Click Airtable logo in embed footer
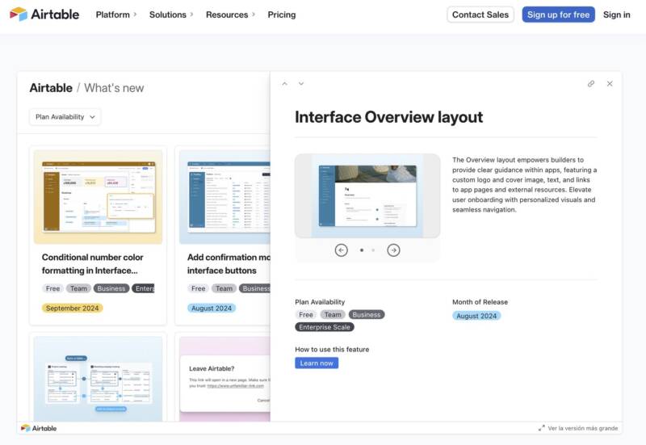646x445 pixels. coord(39,428)
